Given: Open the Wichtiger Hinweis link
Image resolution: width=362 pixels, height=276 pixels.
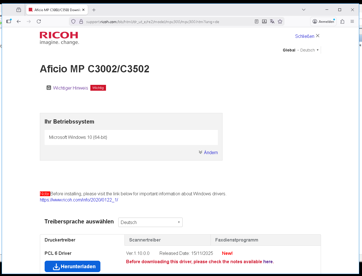Looking at the screenshot, I should coord(71,88).
